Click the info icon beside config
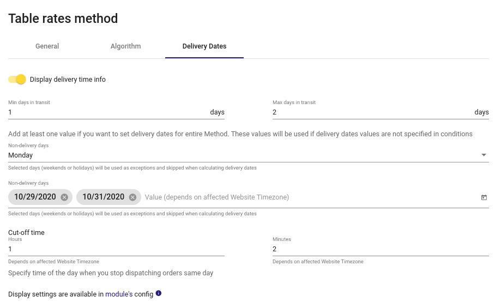 tap(159, 293)
